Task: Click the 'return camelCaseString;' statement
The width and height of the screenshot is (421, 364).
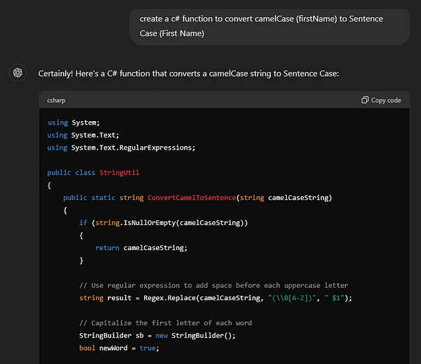Action: tap(141, 247)
